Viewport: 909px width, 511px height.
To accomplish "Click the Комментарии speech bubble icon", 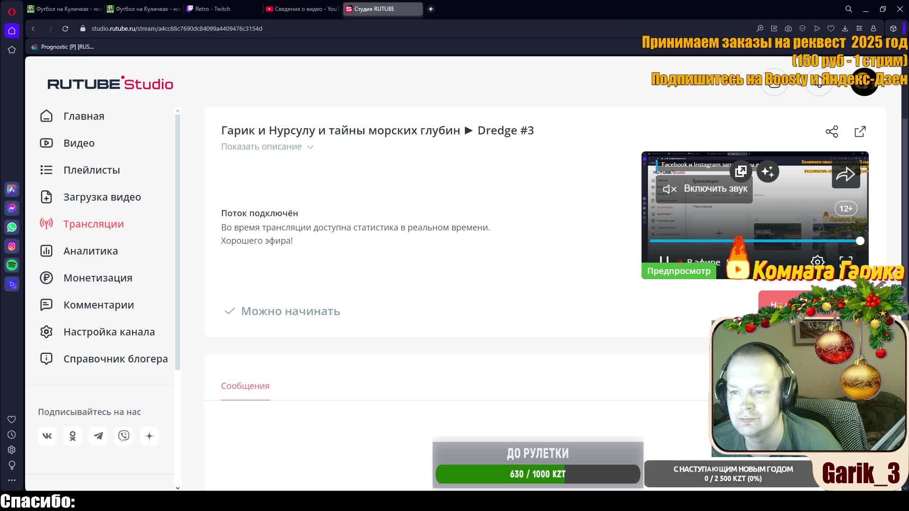I will 46,305.
